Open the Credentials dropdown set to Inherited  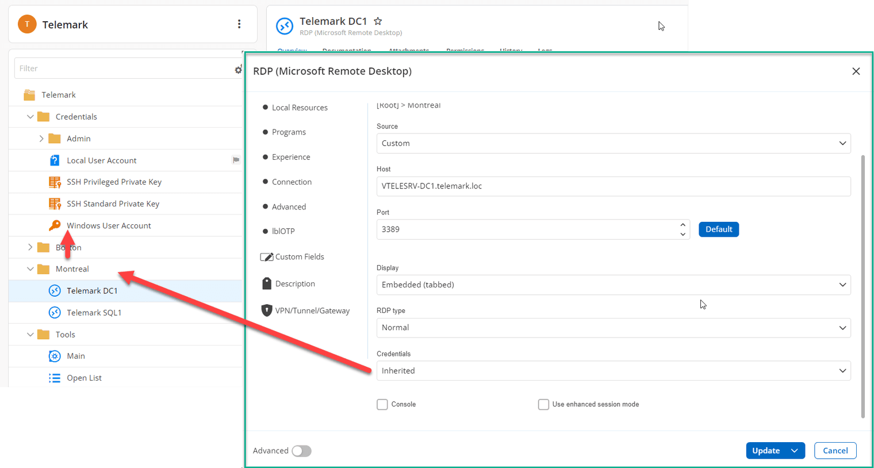pyautogui.click(x=613, y=371)
